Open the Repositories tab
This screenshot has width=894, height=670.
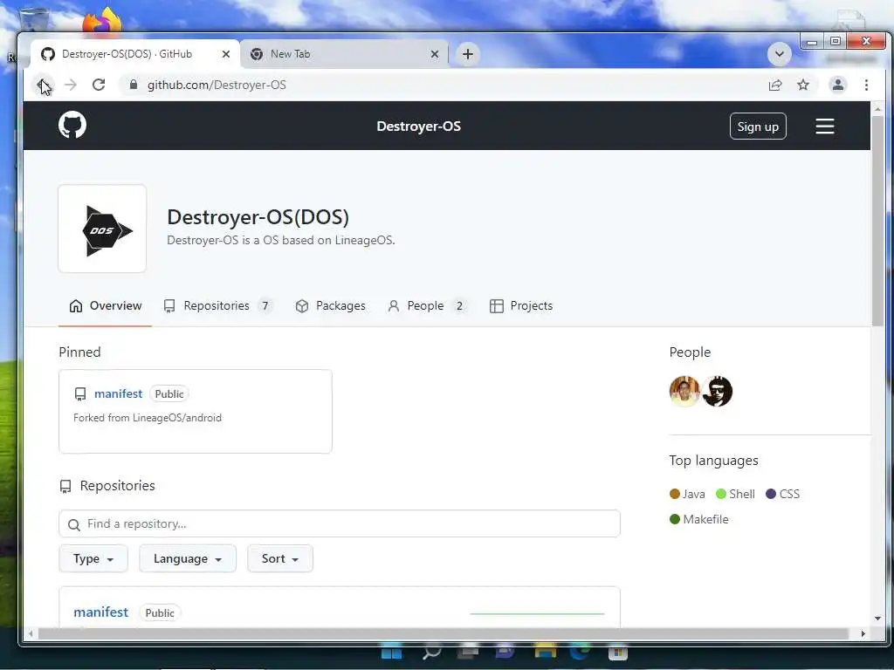click(217, 306)
